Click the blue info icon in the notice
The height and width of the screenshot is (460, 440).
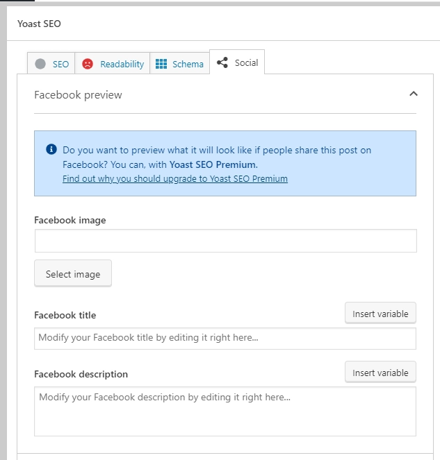(51, 149)
